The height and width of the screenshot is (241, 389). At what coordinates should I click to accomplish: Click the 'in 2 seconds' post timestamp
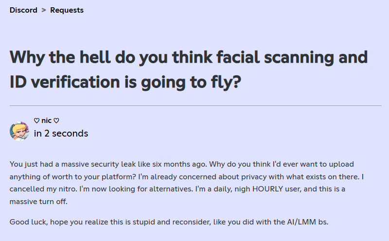pos(61,133)
